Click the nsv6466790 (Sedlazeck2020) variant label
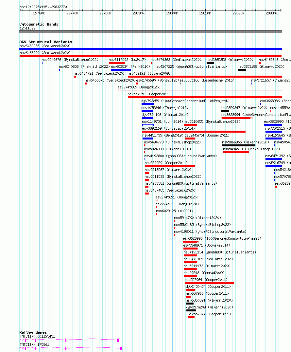 pos(45,53)
